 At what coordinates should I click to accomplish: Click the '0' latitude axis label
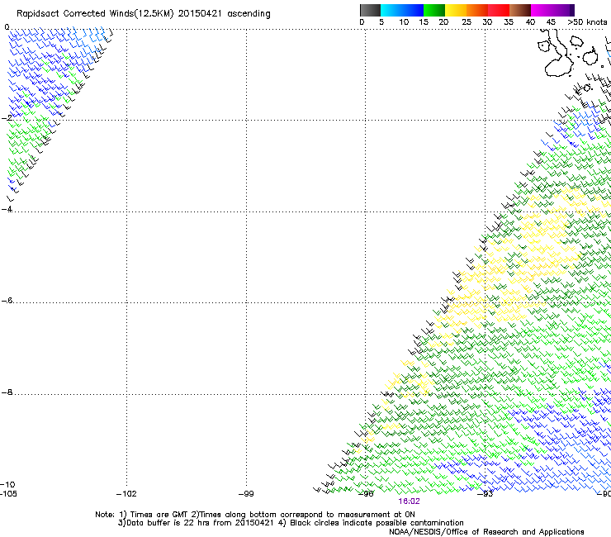7,27
